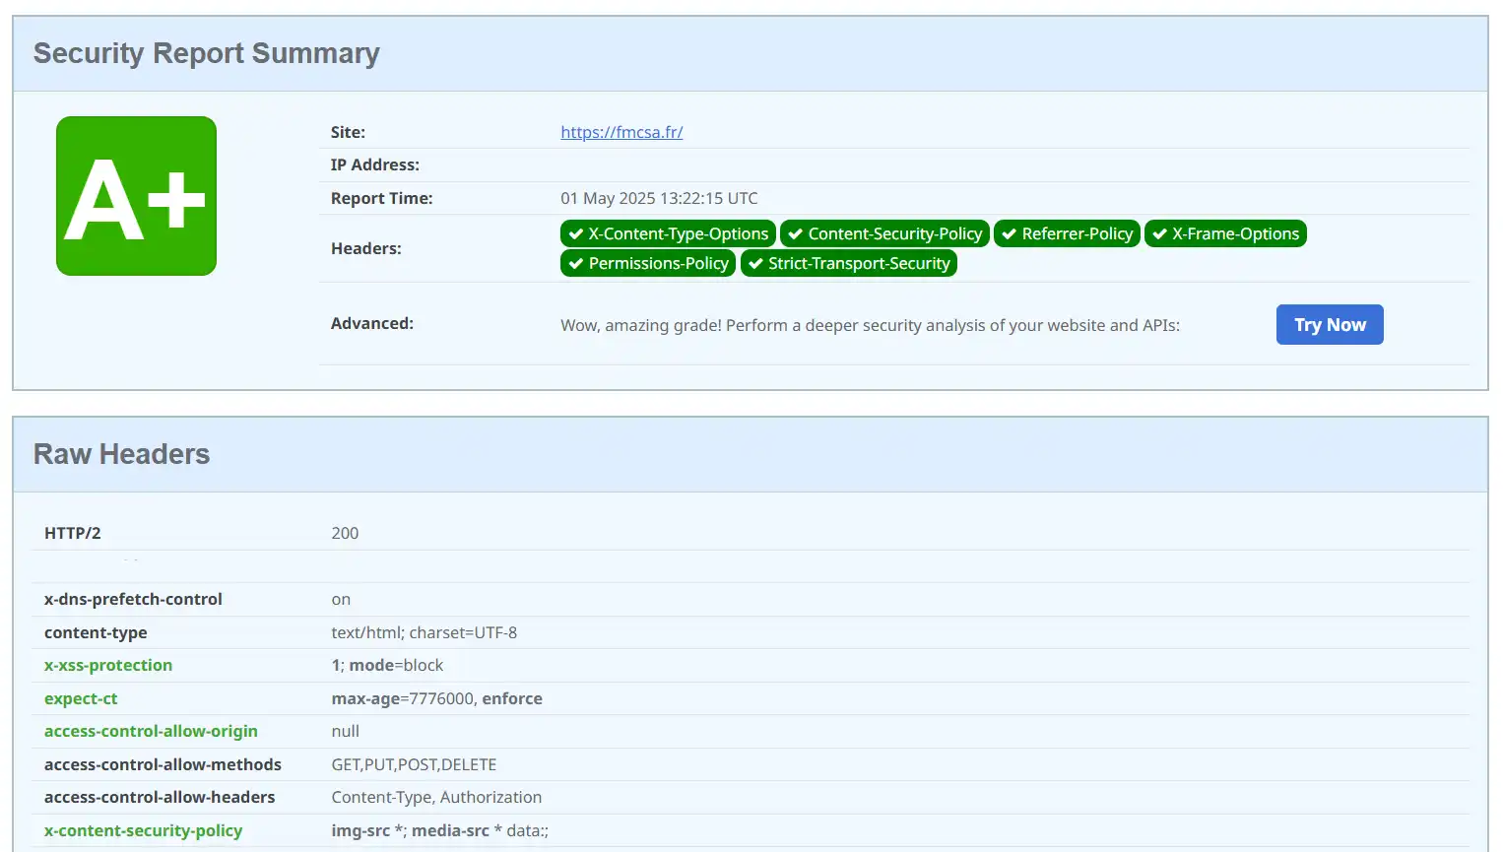This screenshot has height=852, width=1503.
Task: Select the Referrer-Policy header badge
Action: point(1067,233)
